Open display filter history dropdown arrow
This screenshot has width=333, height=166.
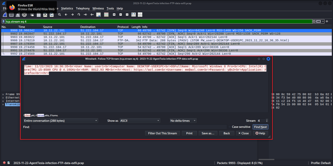[x=323, y=21]
